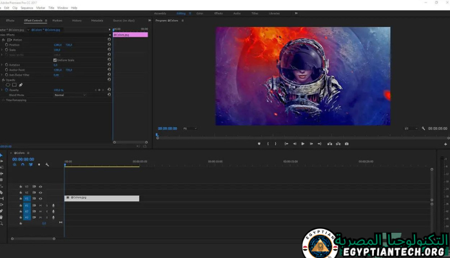Viewport: 450px width, 258px height.
Task: Toggle V1 track output eye
Action: tap(41, 199)
